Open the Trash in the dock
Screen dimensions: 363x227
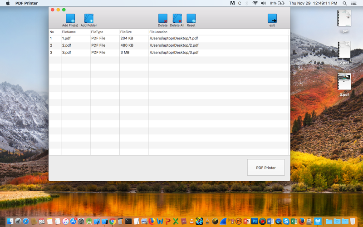353,221
